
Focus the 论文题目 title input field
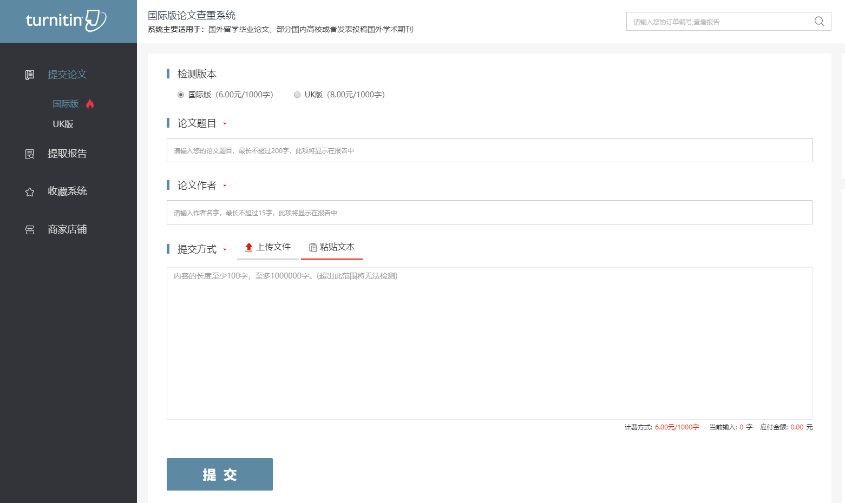(489, 150)
